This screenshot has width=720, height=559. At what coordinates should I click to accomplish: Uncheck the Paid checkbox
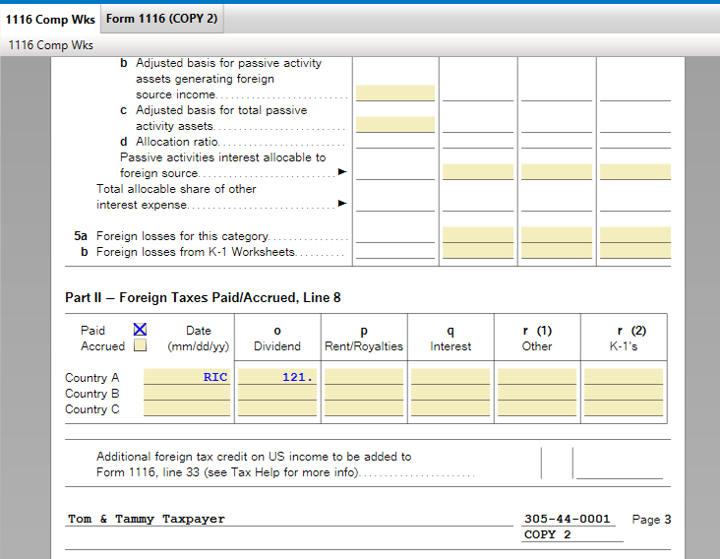140,331
